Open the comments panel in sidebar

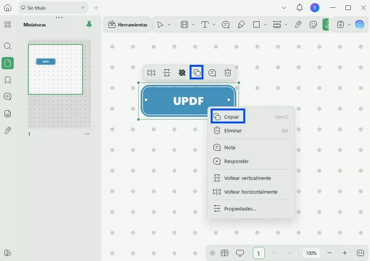coord(8,96)
